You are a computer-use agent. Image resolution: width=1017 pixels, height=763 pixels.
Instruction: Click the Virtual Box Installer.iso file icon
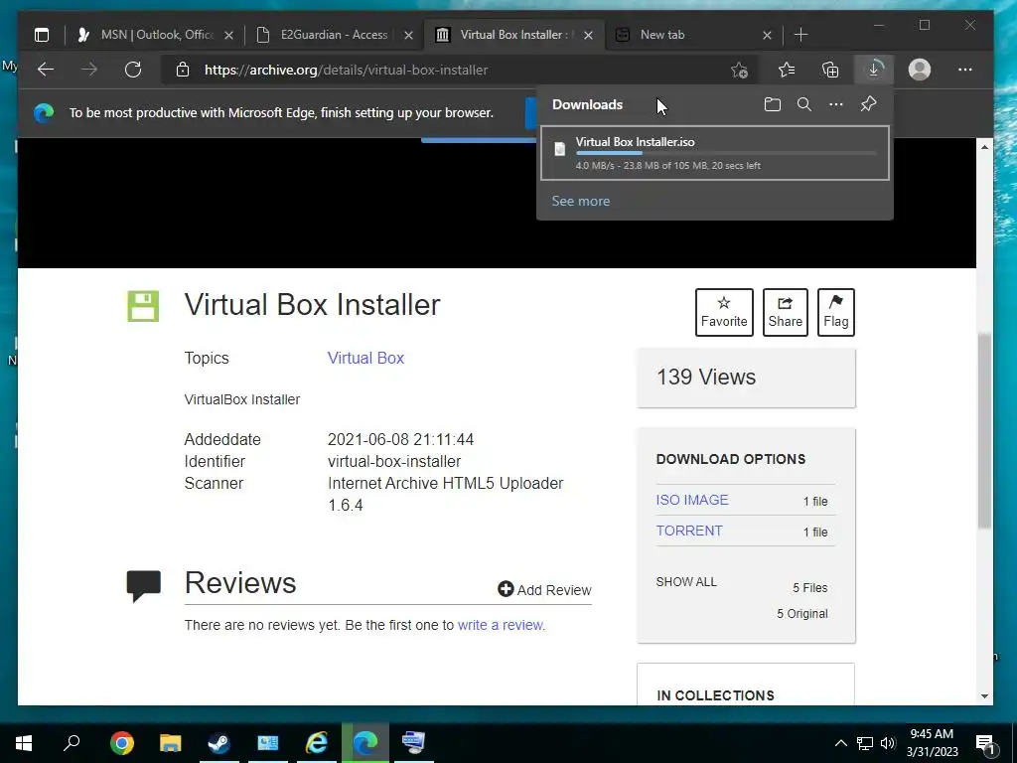coord(560,149)
